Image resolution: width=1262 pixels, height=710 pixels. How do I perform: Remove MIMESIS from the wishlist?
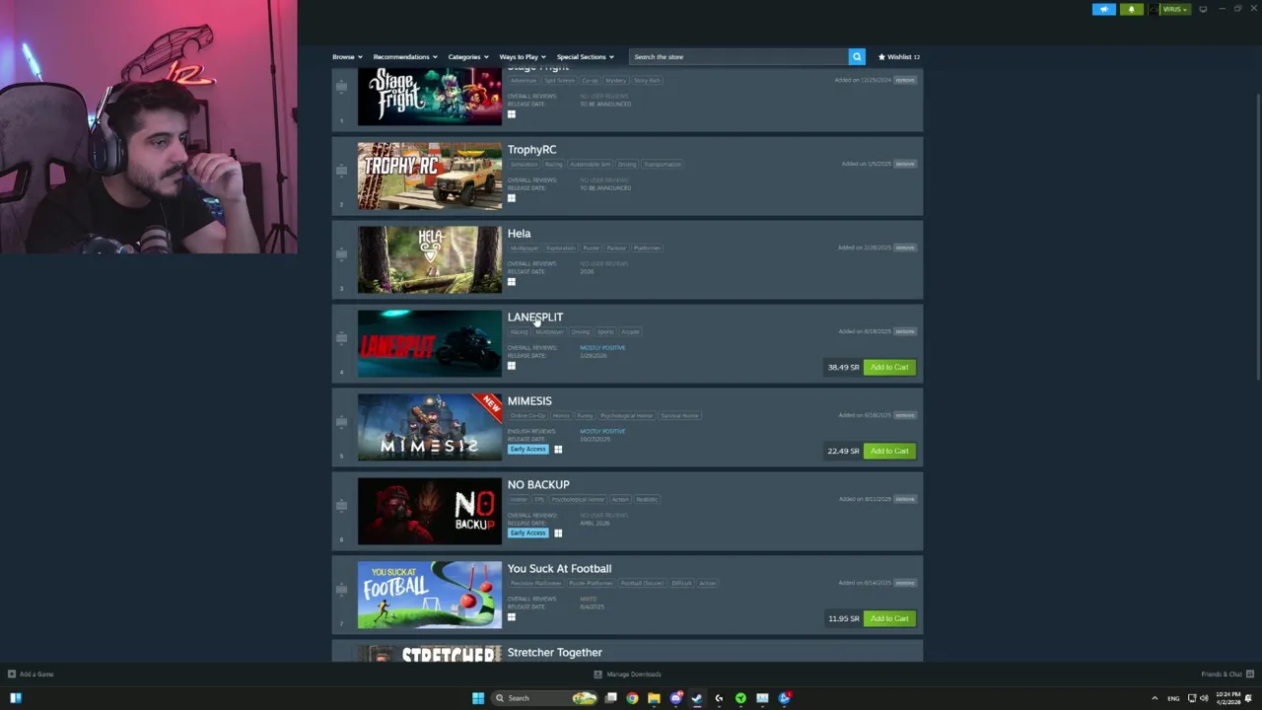(905, 415)
